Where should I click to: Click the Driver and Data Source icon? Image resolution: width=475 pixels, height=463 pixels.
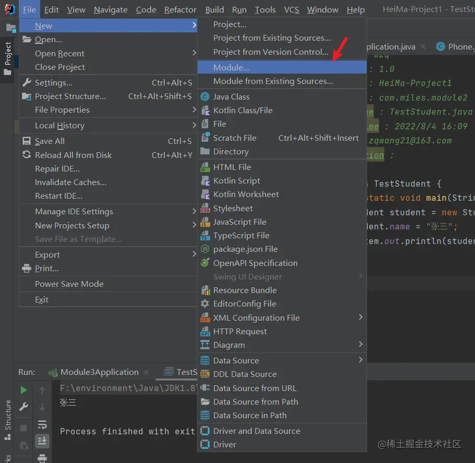click(x=205, y=431)
